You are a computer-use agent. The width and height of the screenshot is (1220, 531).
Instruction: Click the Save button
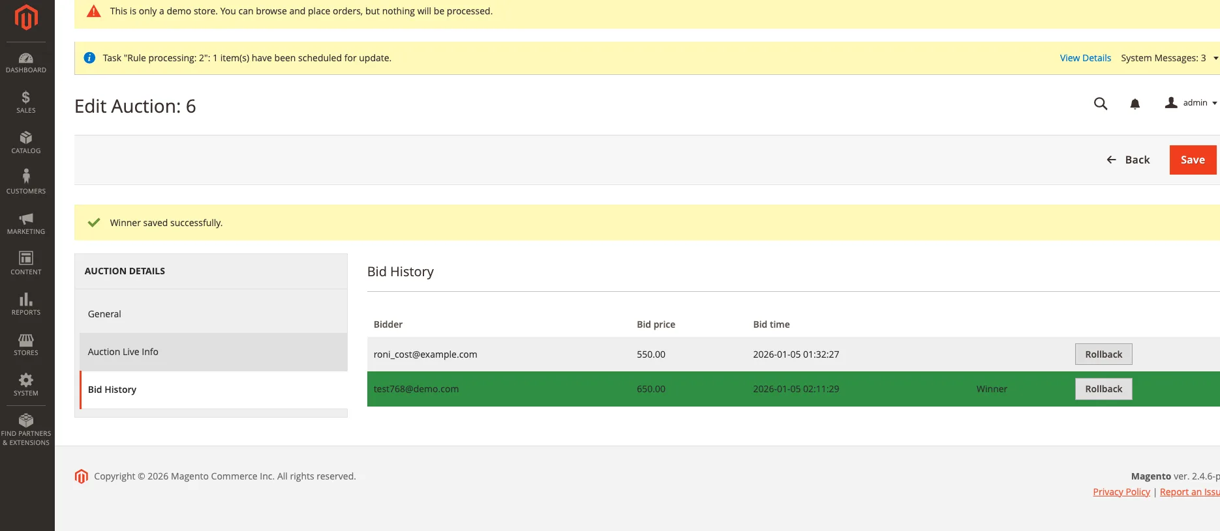[x=1193, y=160]
